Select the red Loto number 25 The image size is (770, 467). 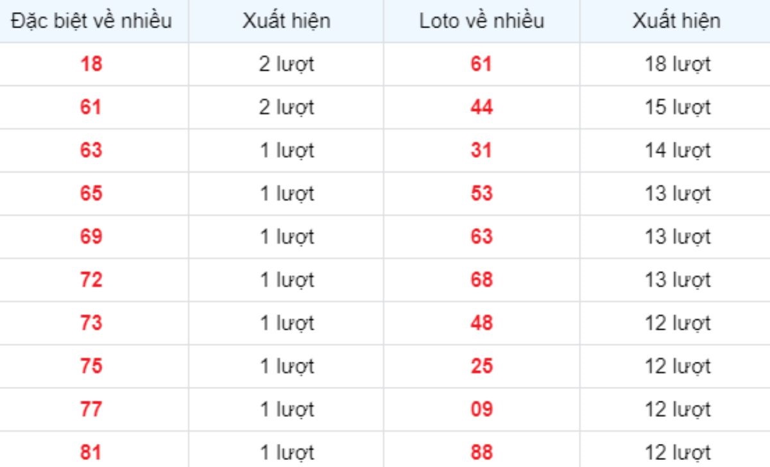tap(481, 366)
